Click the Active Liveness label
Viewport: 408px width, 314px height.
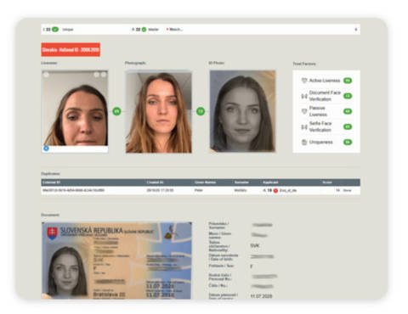(x=325, y=81)
